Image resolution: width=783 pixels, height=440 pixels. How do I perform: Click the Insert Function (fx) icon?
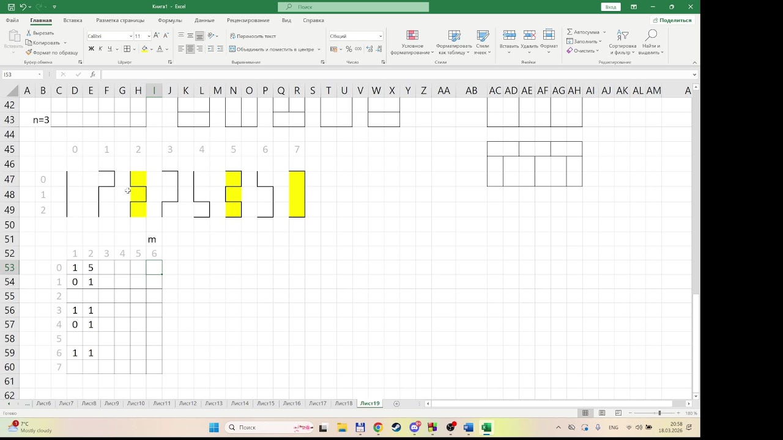[92, 75]
